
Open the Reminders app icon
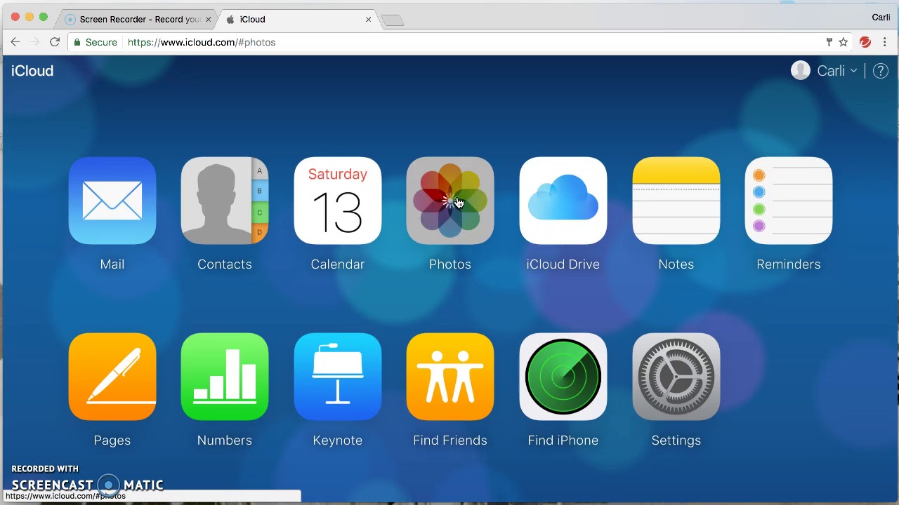pyautogui.click(x=789, y=201)
